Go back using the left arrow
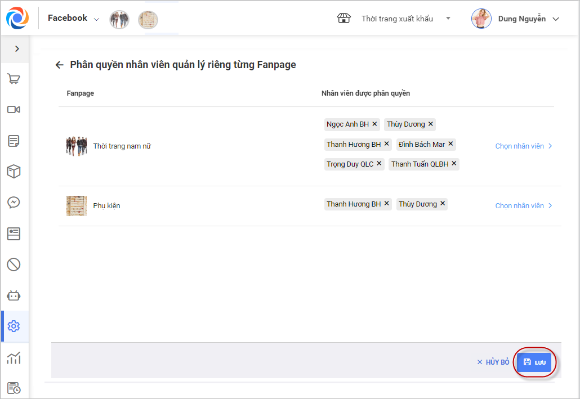Viewport: 580px width, 399px height. click(x=59, y=65)
